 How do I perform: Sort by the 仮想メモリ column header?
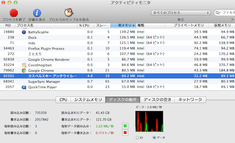tap(222, 25)
